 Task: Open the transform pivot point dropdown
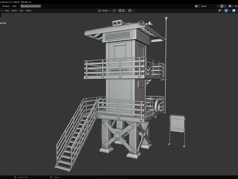(x=115, y=10)
